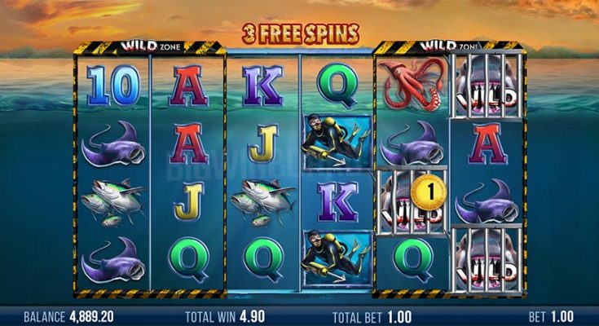Screen dimensions: 599x326
Task: Click the red squid symbol
Action: point(412,85)
